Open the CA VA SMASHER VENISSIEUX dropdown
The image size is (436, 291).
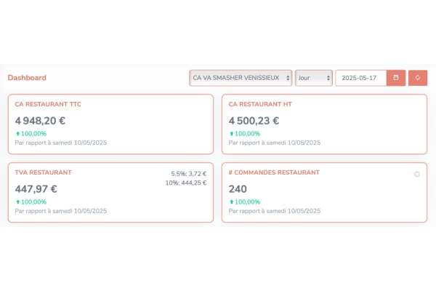241,78
